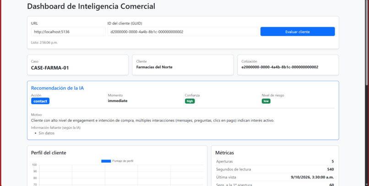The image size is (369, 186).
Task: Click the Motivo explanation paragraph
Action: (x=153, y=120)
